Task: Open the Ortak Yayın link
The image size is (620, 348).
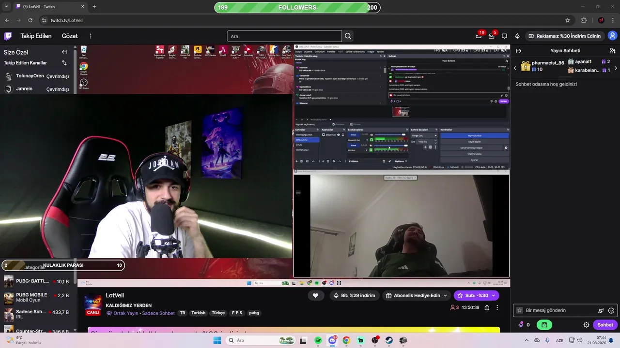Action: [126, 313]
